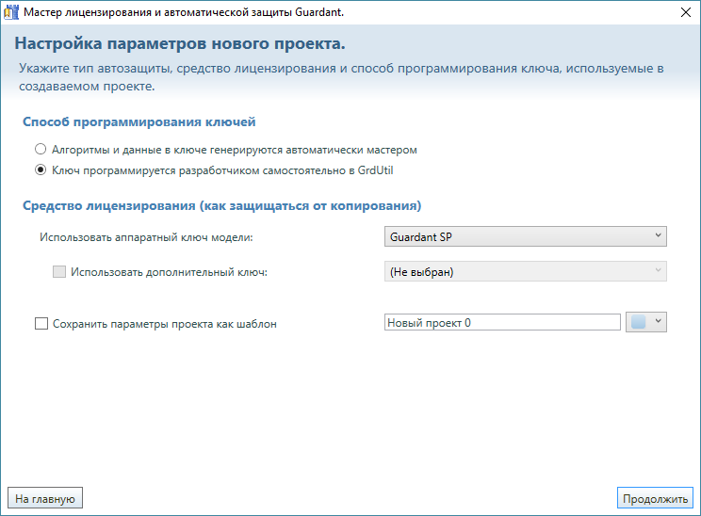Click the "Использовать аппаратный ключ модели" label
Viewport: 701px width, 516px height.
click(x=146, y=237)
